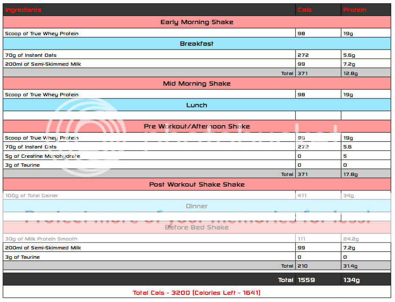The height and width of the screenshot is (302, 395).
Task: Click the Pre Workout total protein "17.8g"
Action: [350, 174]
